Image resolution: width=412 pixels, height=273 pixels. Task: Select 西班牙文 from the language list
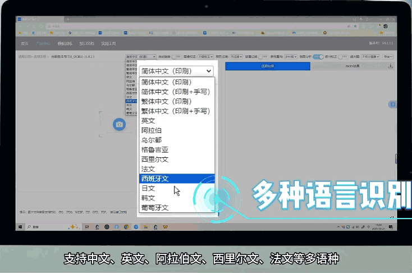pyautogui.click(x=176, y=179)
